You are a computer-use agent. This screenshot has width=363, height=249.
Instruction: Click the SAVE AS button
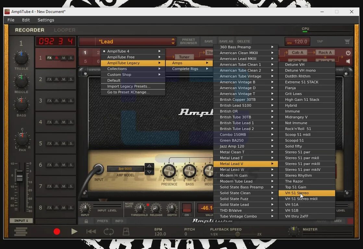point(226,41)
